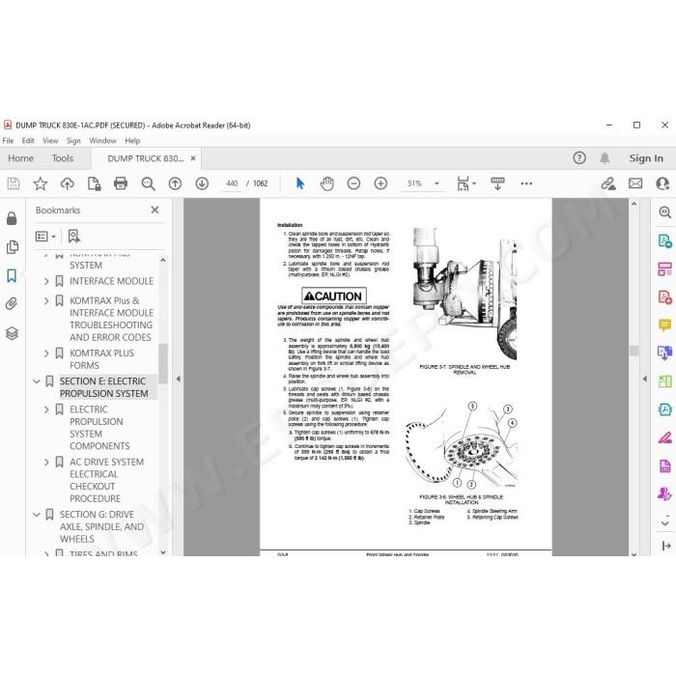
Task: Click the bookmarks panel scrollbar thumb
Action: (x=163, y=363)
